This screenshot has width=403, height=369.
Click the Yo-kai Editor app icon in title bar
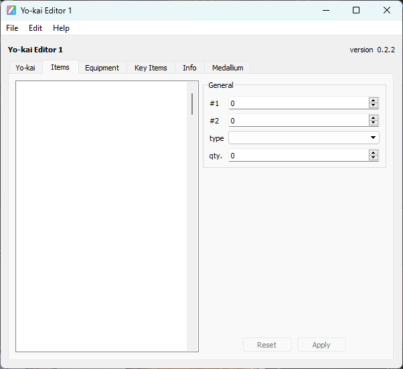[11, 10]
